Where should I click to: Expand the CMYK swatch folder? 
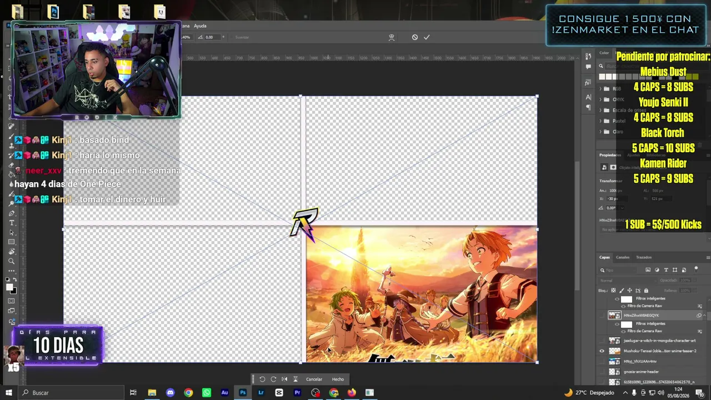tap(600, 99)
